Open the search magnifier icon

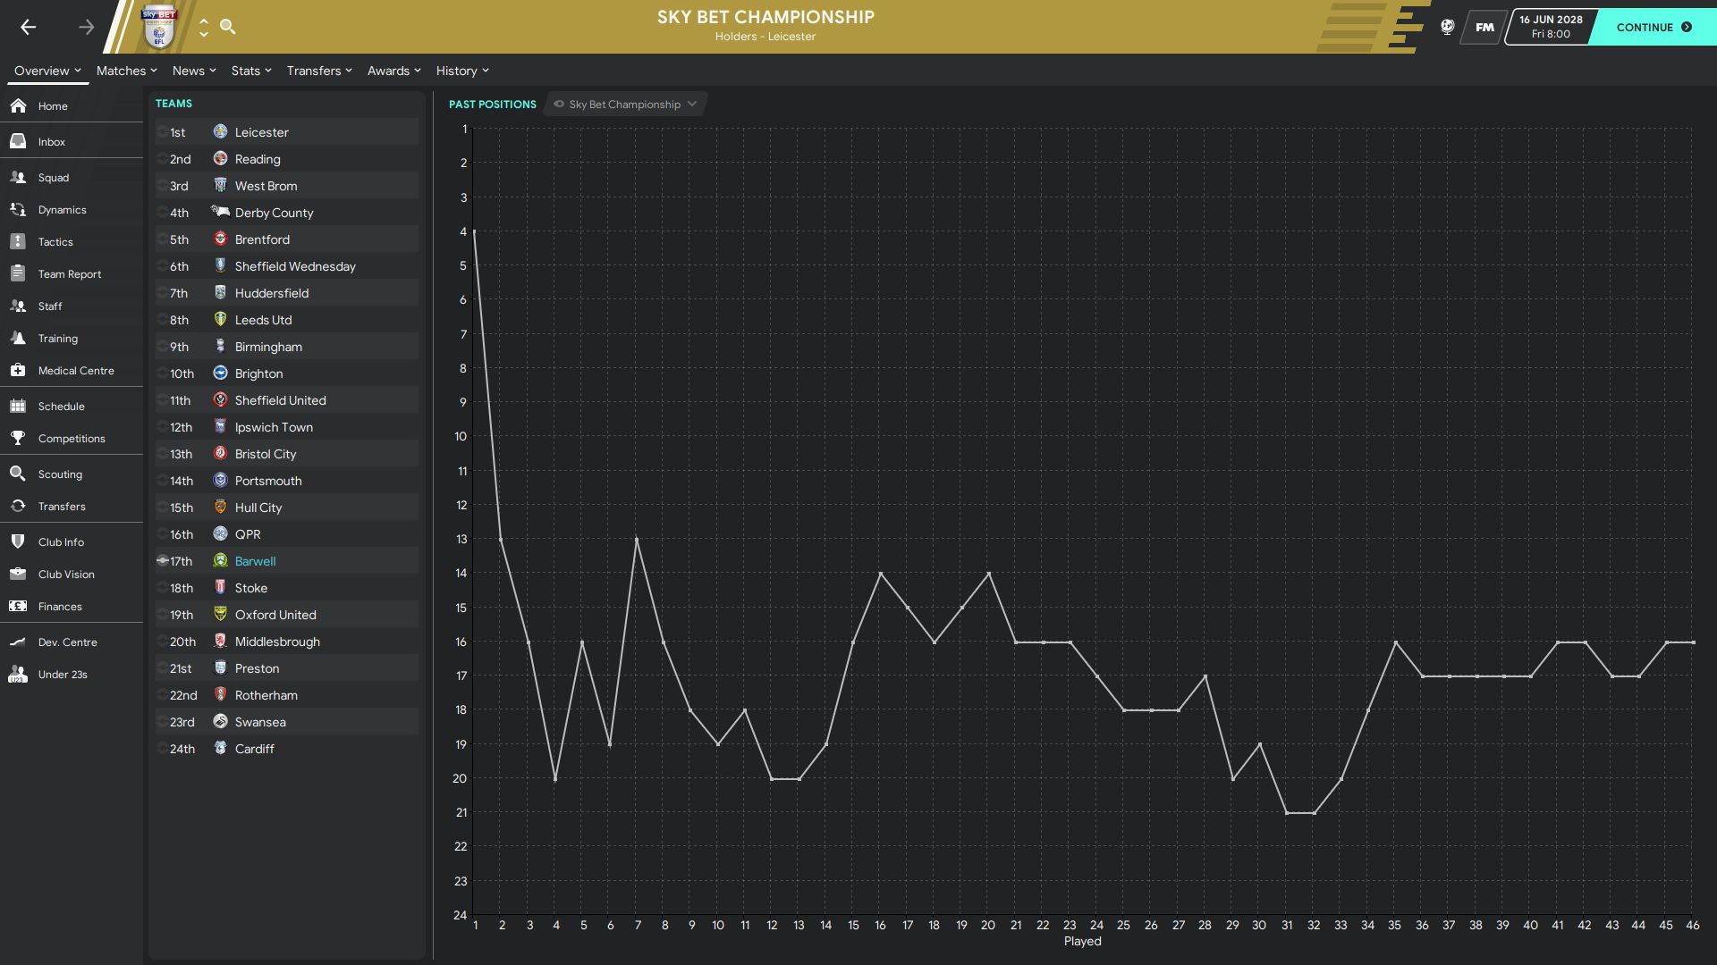click(x=228, y=27)
